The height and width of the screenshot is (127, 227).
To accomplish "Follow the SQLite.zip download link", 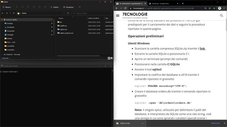I will click(203, 49).
